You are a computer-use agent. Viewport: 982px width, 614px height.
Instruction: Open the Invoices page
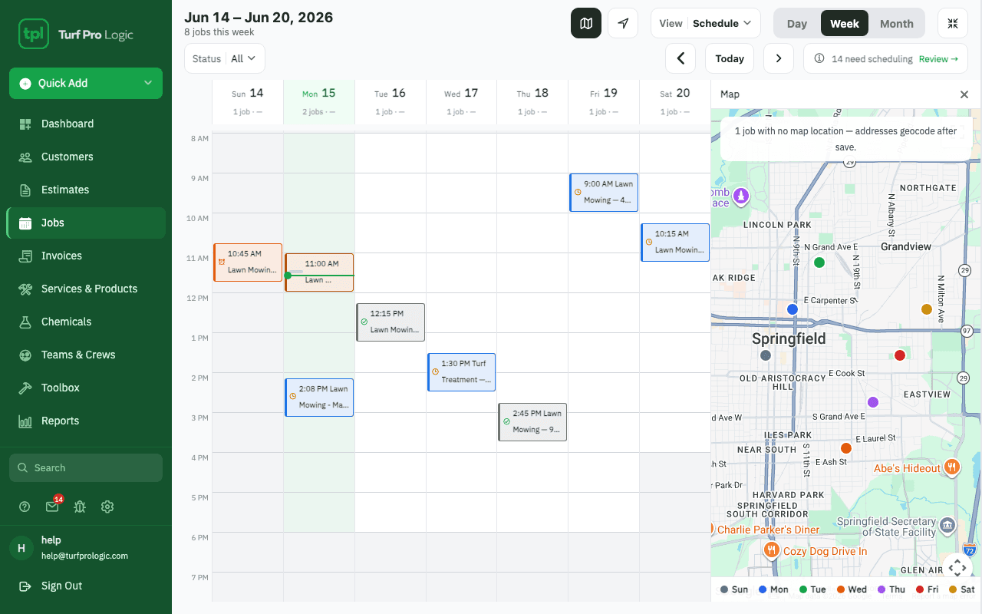(x=86, y=256)
